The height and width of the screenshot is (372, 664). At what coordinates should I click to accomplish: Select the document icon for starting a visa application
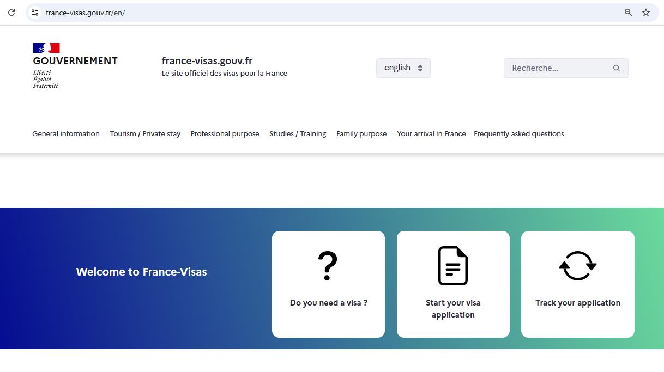[x=452, y=266]
